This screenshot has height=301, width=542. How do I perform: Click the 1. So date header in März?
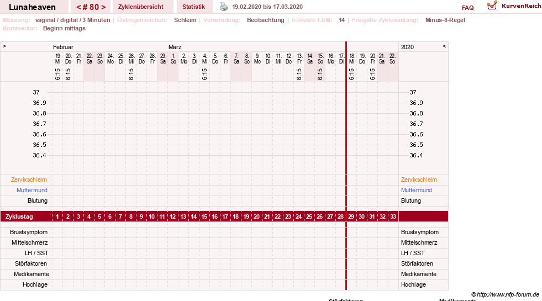tap(173, 59)
